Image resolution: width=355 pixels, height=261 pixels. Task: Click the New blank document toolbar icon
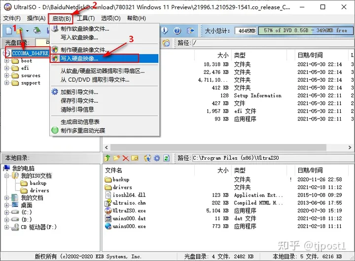9,30
